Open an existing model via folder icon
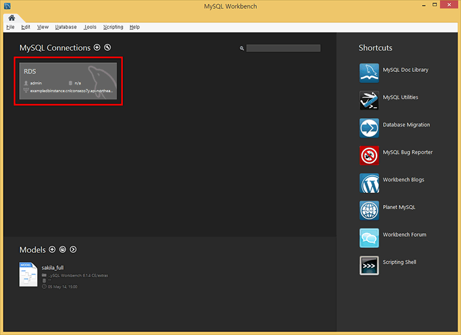461x335 pixels. 62,249
